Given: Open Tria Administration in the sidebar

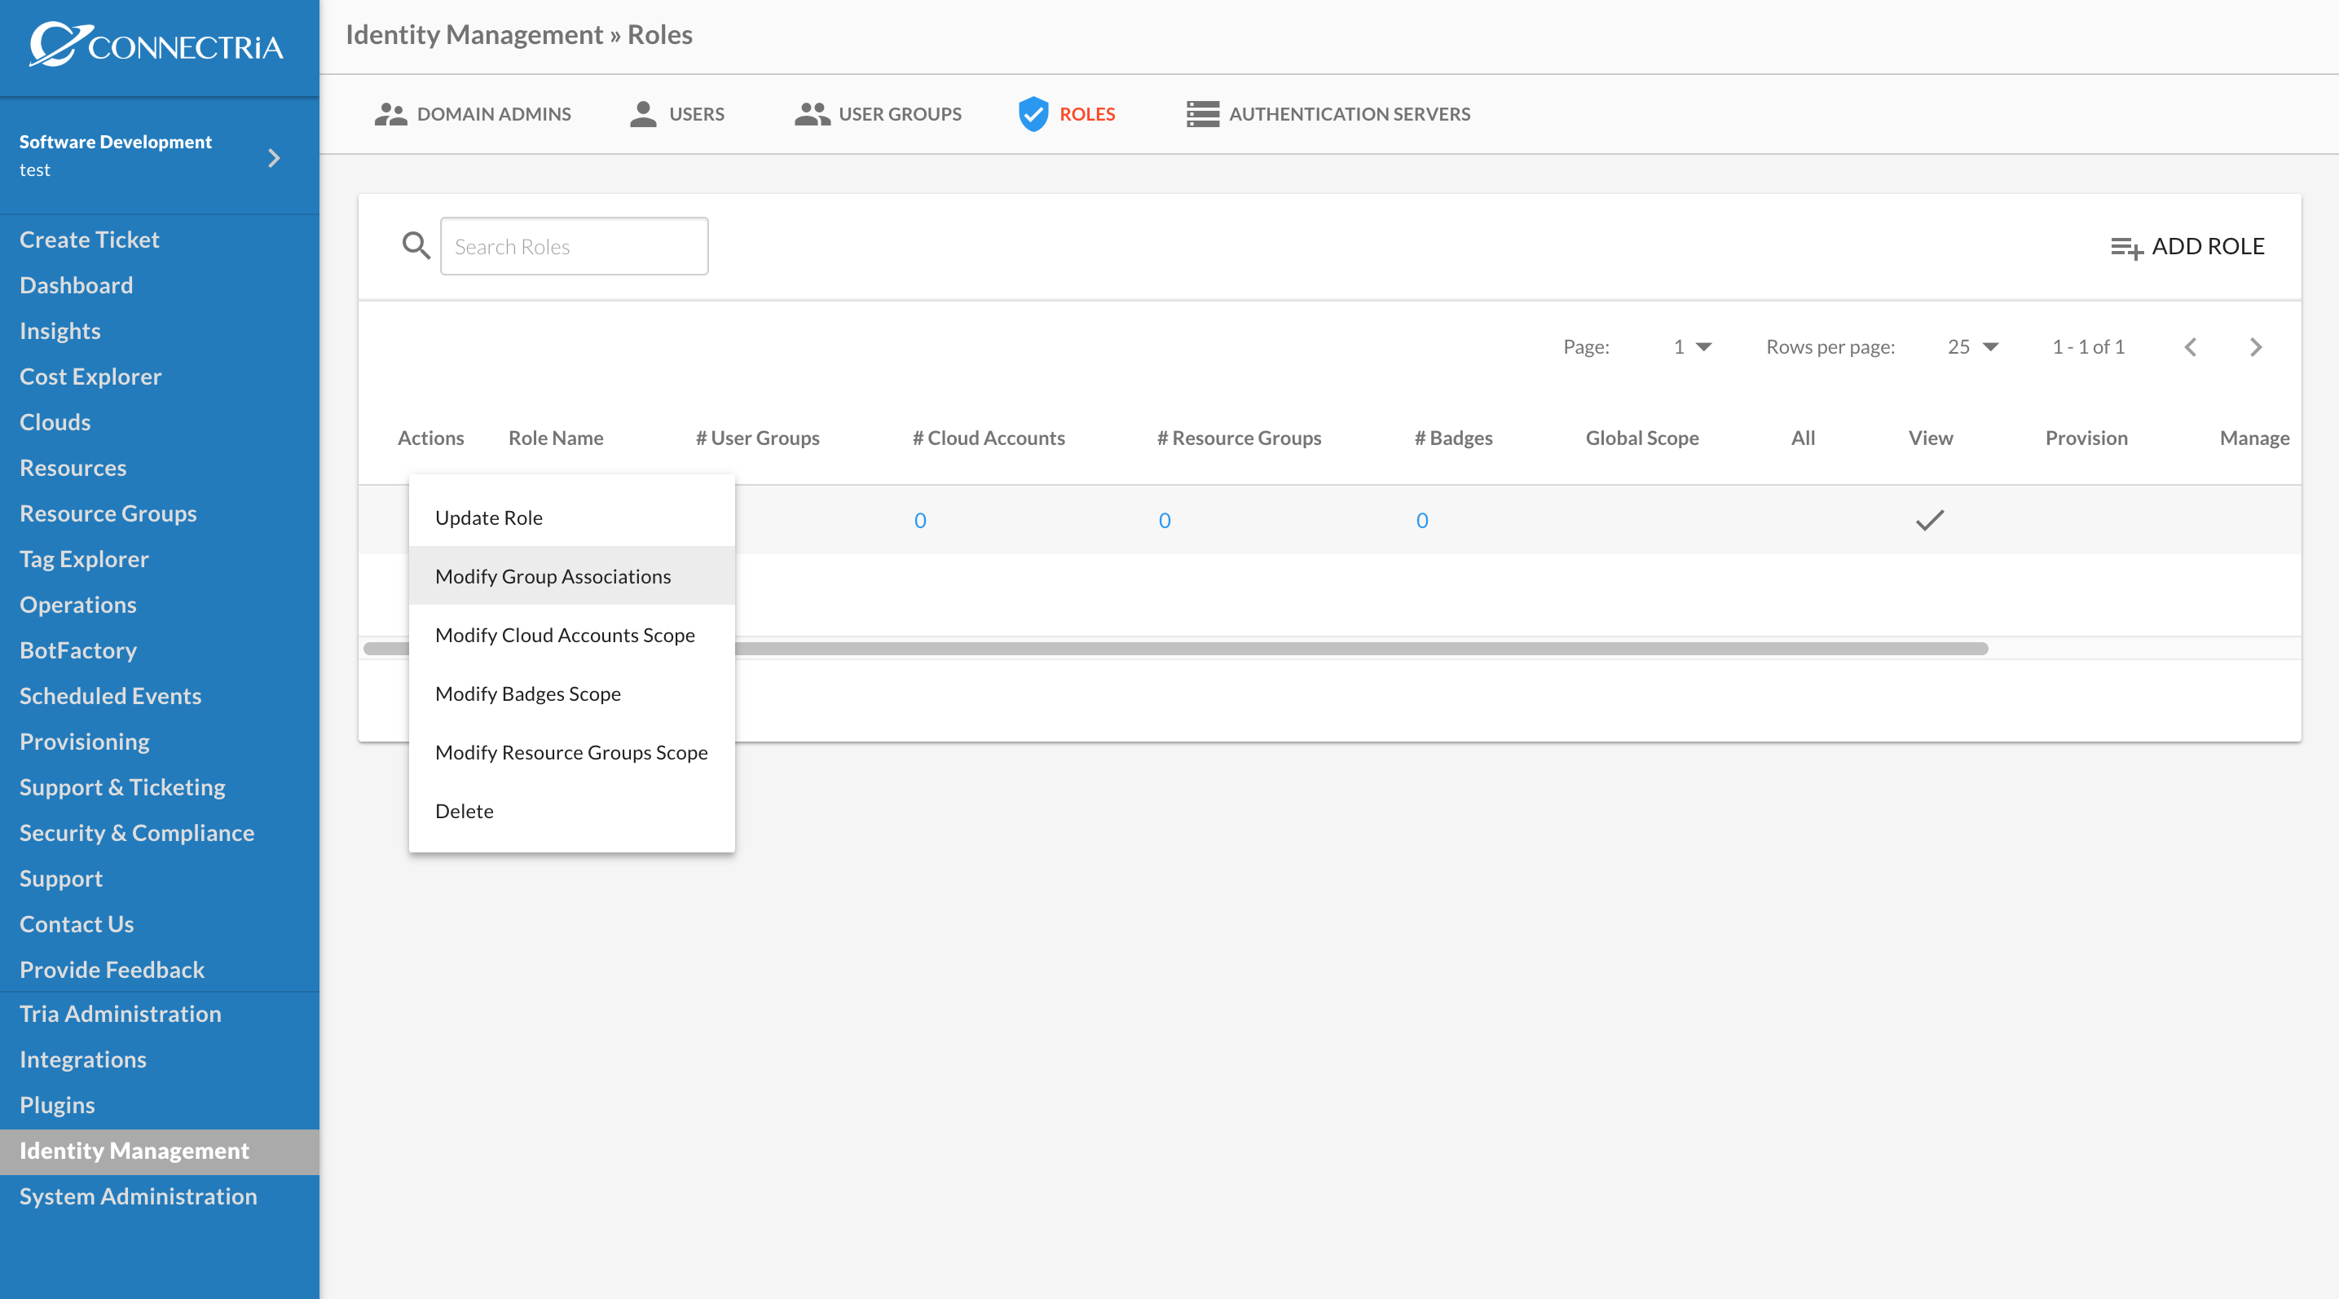Looking at the screenshot, I should [x=120, y=1014].
